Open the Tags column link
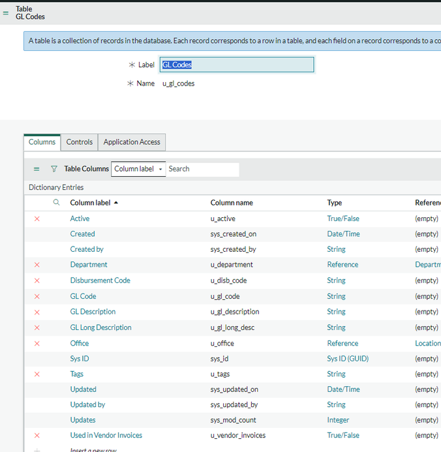The width and height of the screenshot is (441, 452). coord(77,374)
